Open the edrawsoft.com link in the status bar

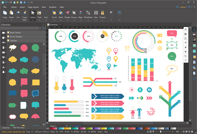(14, 132)
